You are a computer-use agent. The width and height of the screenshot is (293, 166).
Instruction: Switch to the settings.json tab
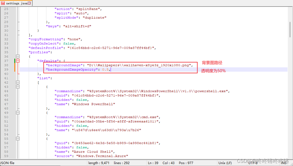click(x=16, y=3)
